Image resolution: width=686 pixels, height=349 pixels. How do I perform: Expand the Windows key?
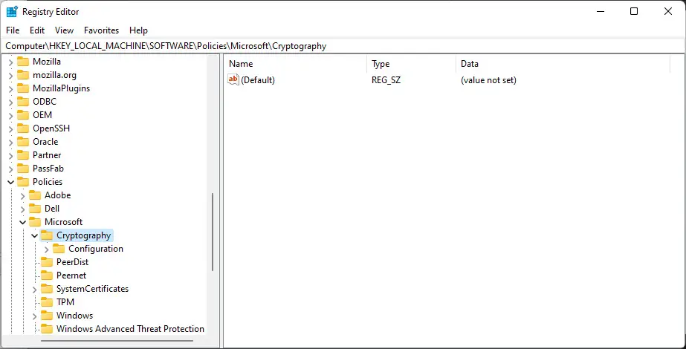coord(35,316)
